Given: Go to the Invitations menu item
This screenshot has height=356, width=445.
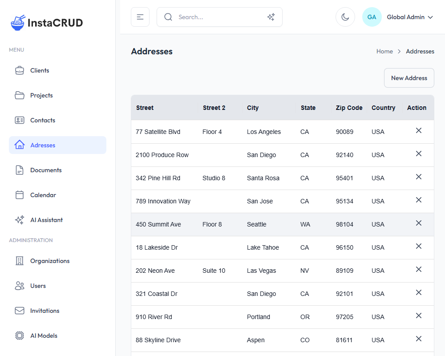Looking at the screenshot, I should tap(44, 311).
